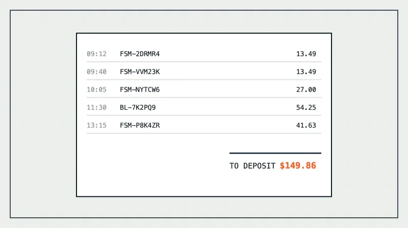Viewport: 408px width, 228px height.
Task: Click the 54.25 amount
Action: (x=306, y=108)
